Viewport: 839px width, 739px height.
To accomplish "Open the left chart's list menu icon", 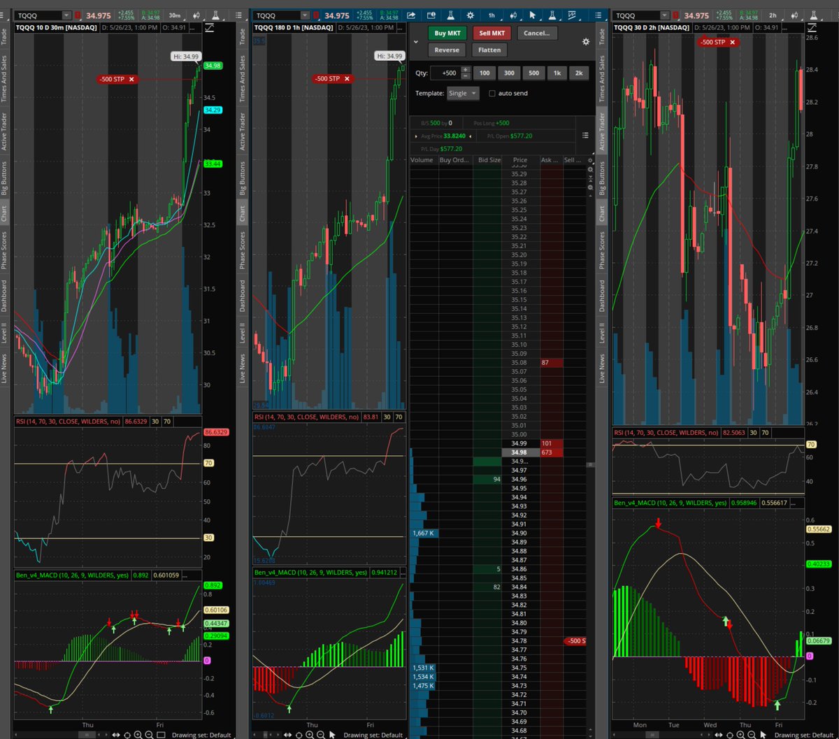I will [x=238, y=15].
